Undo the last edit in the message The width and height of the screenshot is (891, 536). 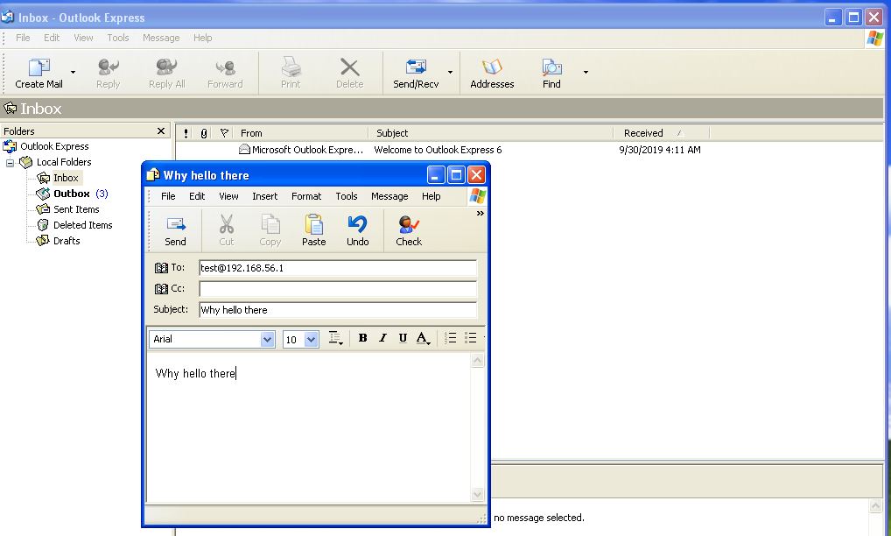tap(357, 230)
